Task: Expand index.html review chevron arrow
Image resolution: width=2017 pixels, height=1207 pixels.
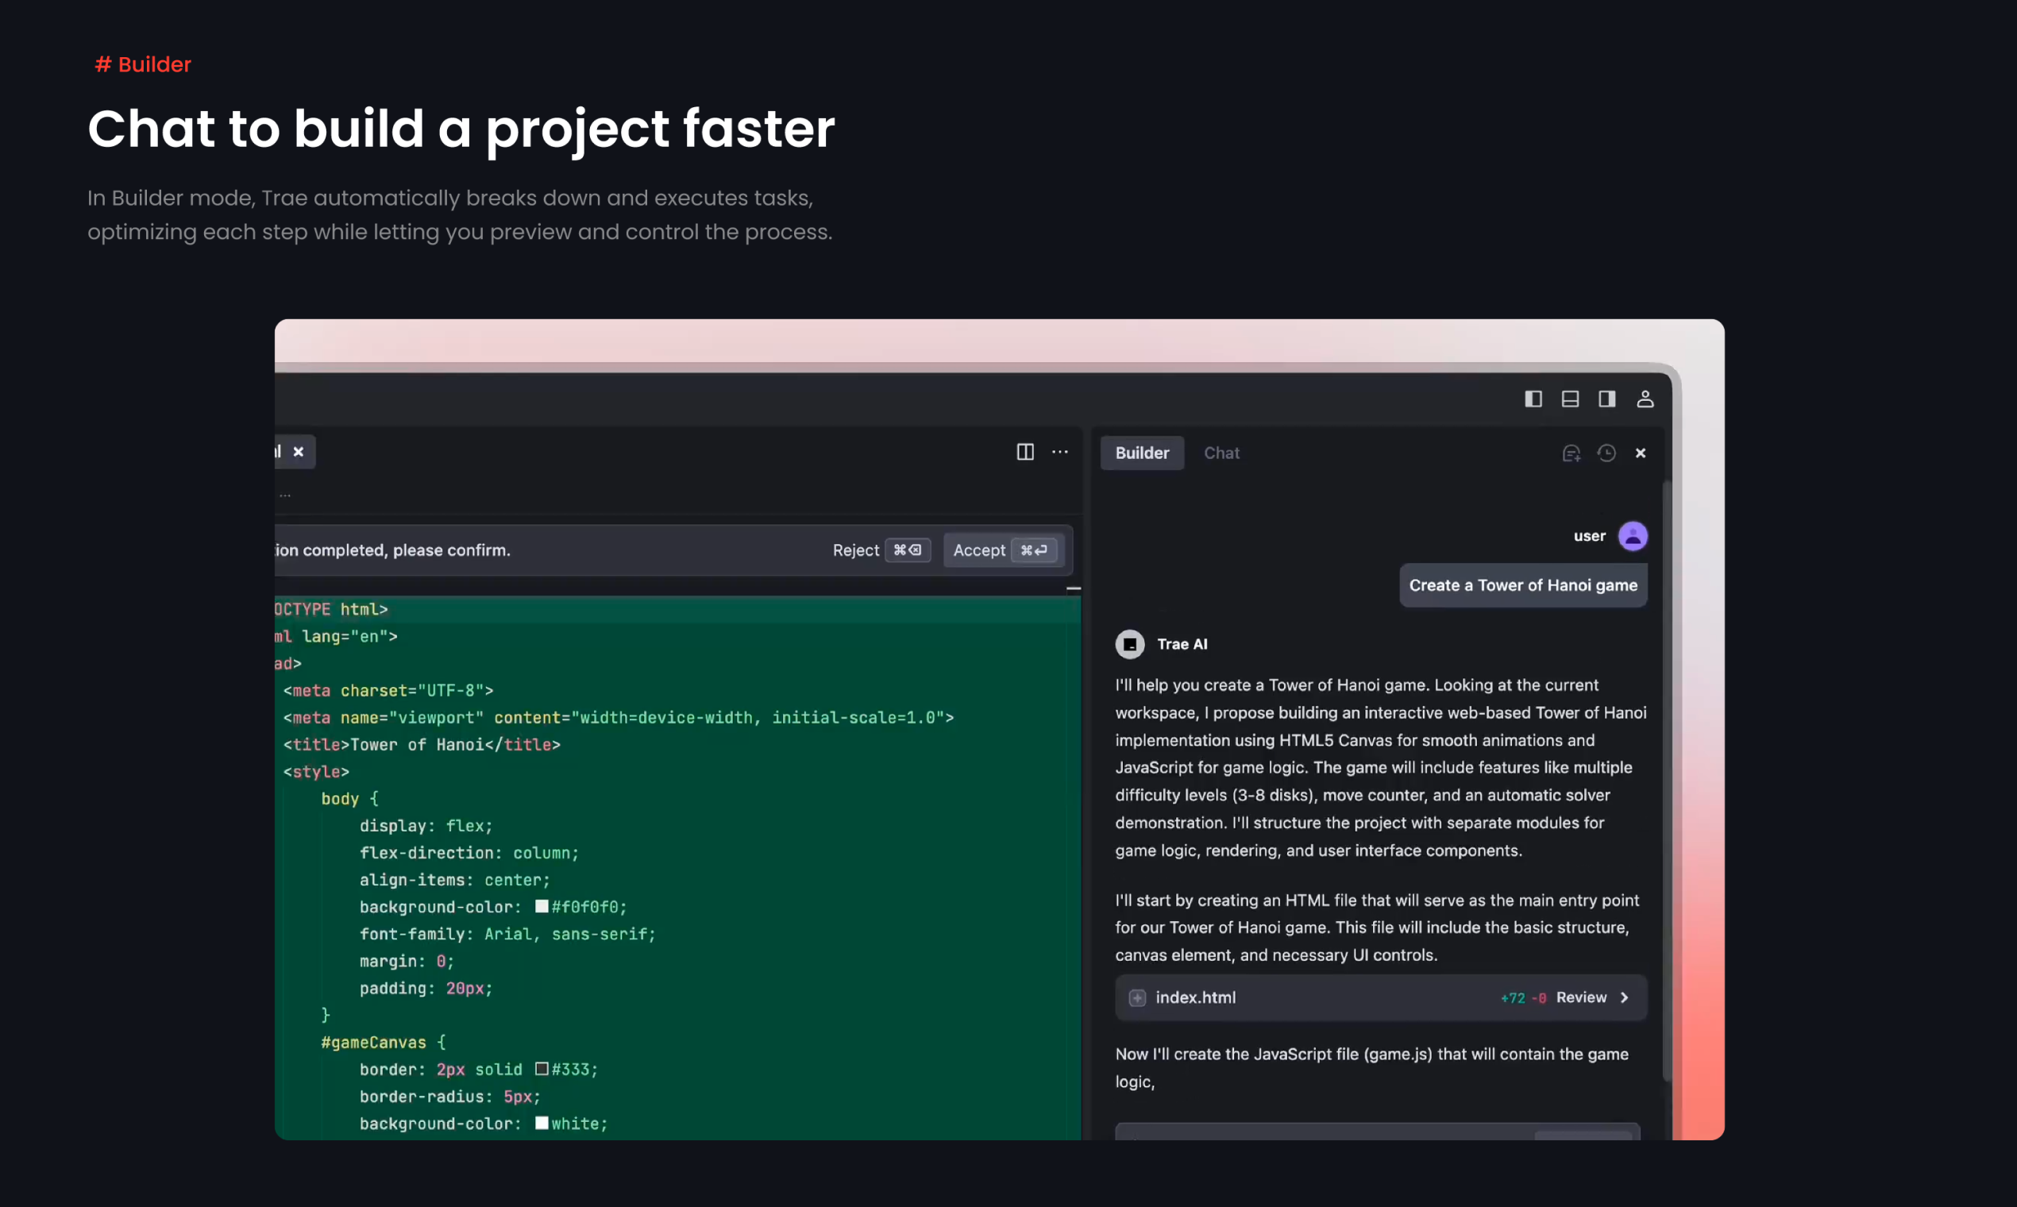Action: 1625,998
